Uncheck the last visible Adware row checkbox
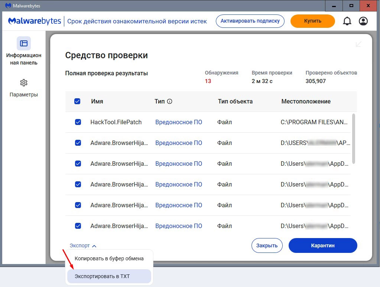 [x=78, y=226]
